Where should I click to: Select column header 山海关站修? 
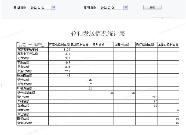(125, 45)
